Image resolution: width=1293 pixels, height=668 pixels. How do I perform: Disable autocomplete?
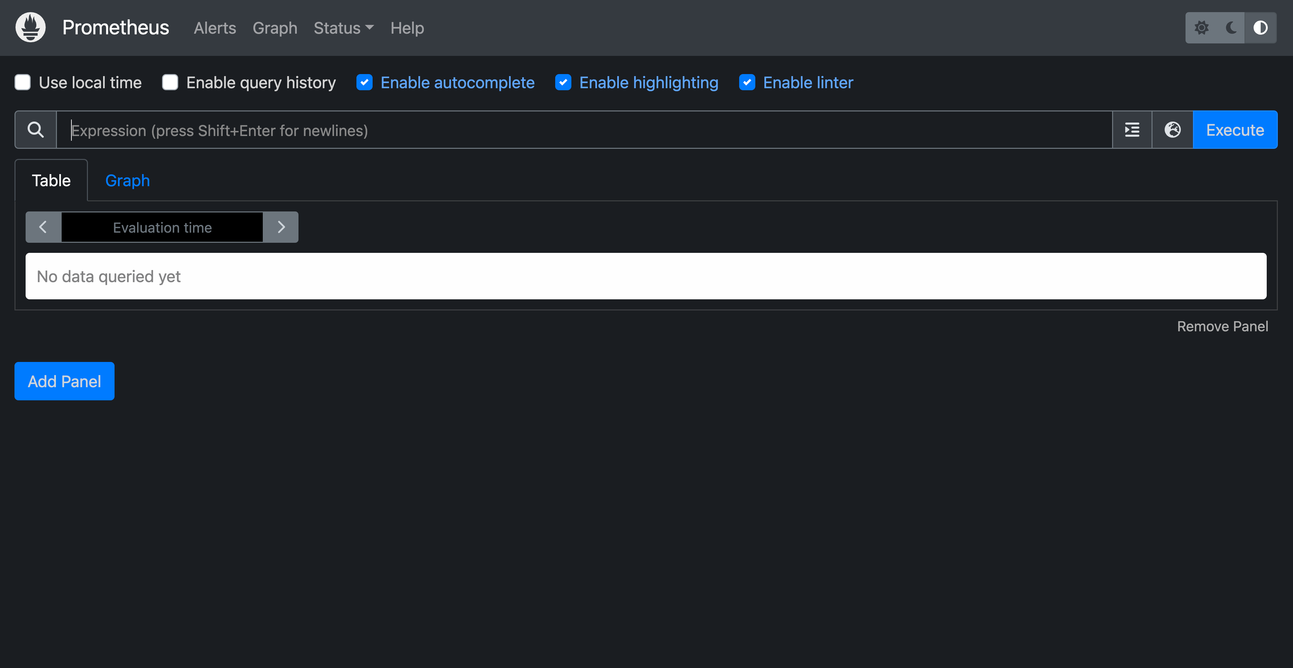coord(365,82)
